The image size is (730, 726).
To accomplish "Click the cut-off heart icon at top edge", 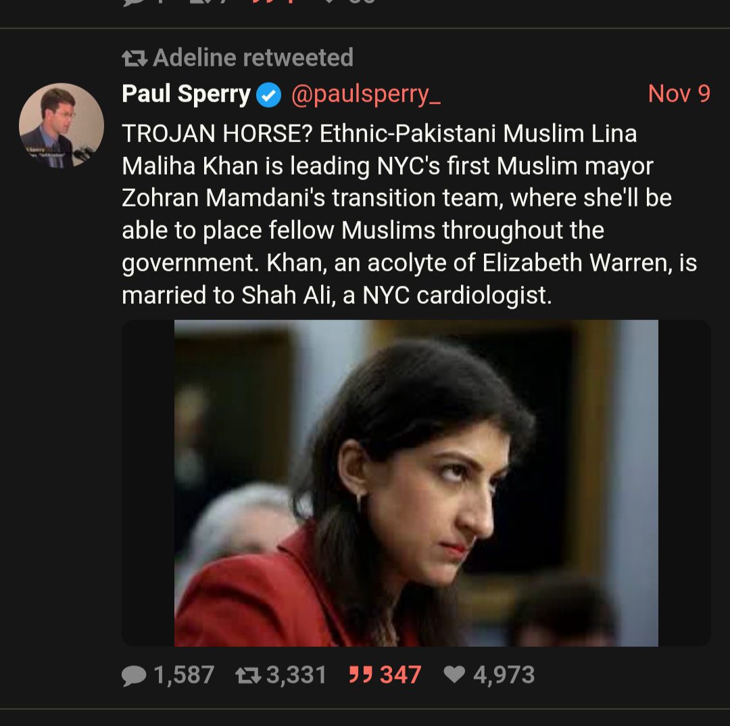I will click(330, 2).
